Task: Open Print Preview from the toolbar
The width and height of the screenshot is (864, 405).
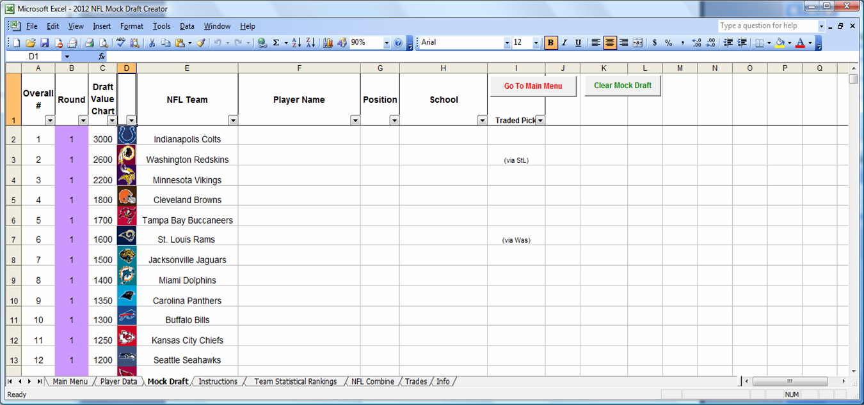Action: coord(103,43)
